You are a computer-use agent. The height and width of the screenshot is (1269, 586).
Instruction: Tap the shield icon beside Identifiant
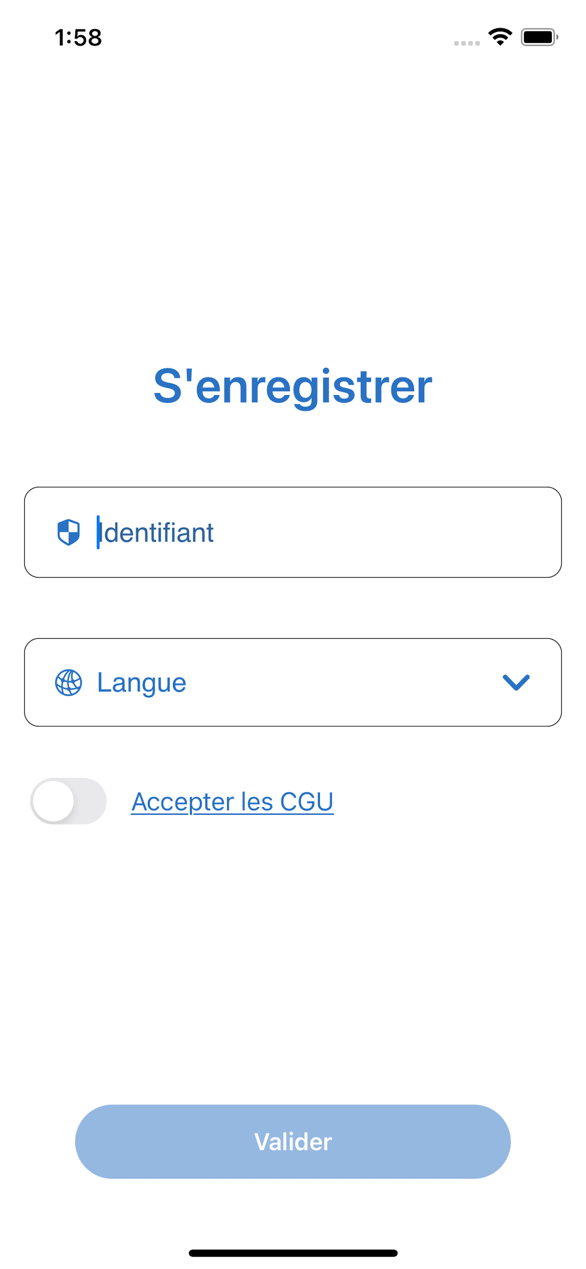[68, 532]
